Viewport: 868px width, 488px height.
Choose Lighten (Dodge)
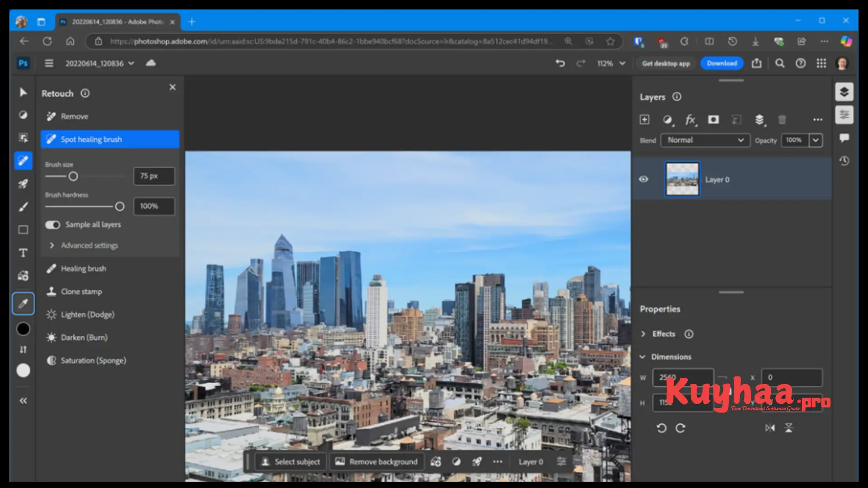coord(110,314)
